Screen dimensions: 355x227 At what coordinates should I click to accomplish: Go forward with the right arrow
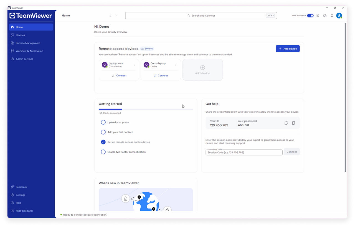(x=116, y=16)
